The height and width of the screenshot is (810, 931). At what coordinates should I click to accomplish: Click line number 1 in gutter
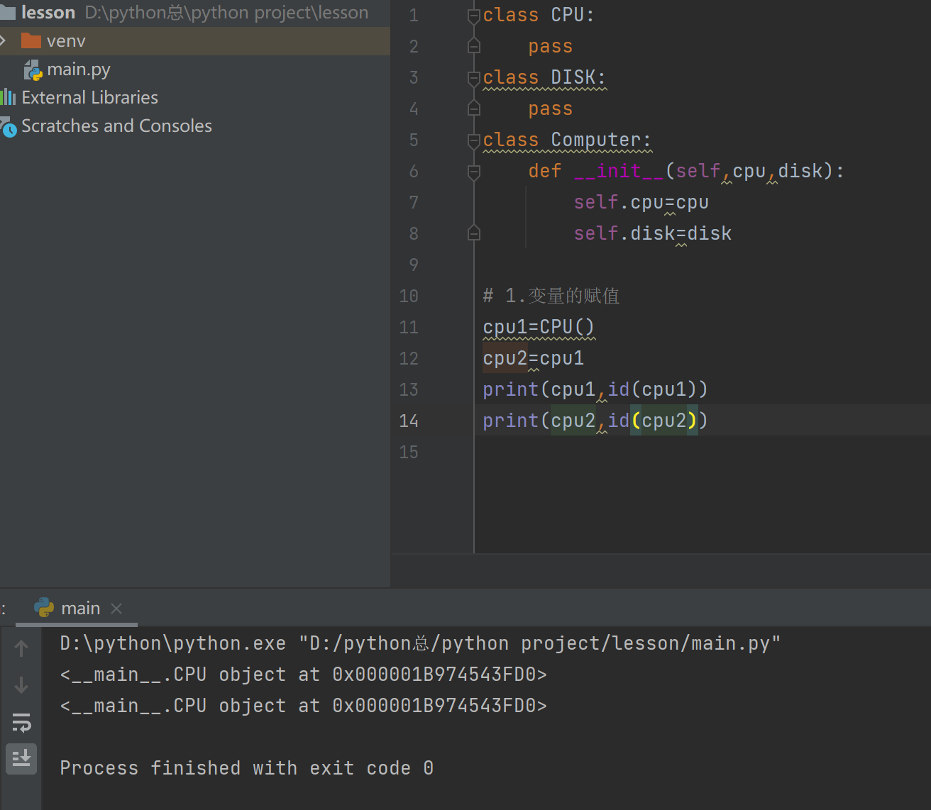click(x=414, y=16)
